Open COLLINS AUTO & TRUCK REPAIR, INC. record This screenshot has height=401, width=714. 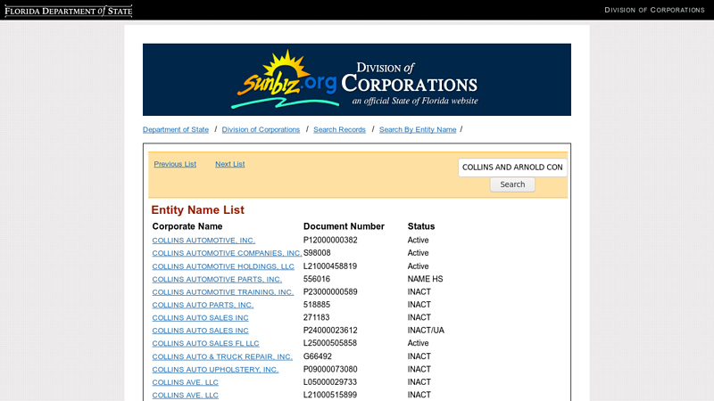pos(222,356)
